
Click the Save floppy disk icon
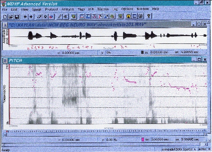pyautogui.click(x=17, y=17)
